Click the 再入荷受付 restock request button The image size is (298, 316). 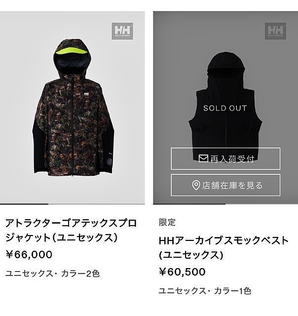pyautogui.click(x=225, y=158)
